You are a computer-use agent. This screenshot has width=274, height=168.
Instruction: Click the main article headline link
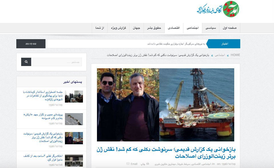(x=166, y=153)
